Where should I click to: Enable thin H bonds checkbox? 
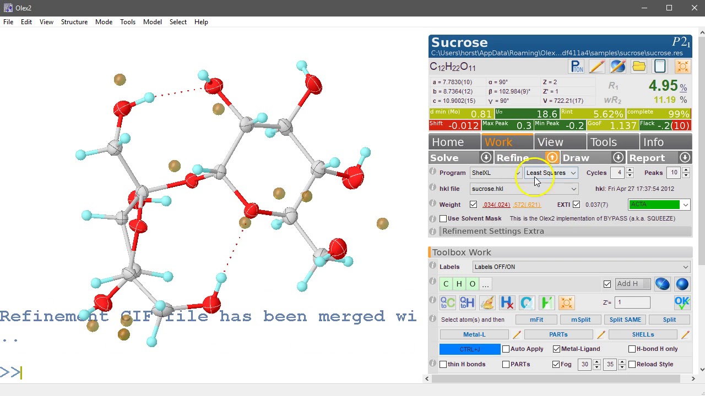pos(443,364)
